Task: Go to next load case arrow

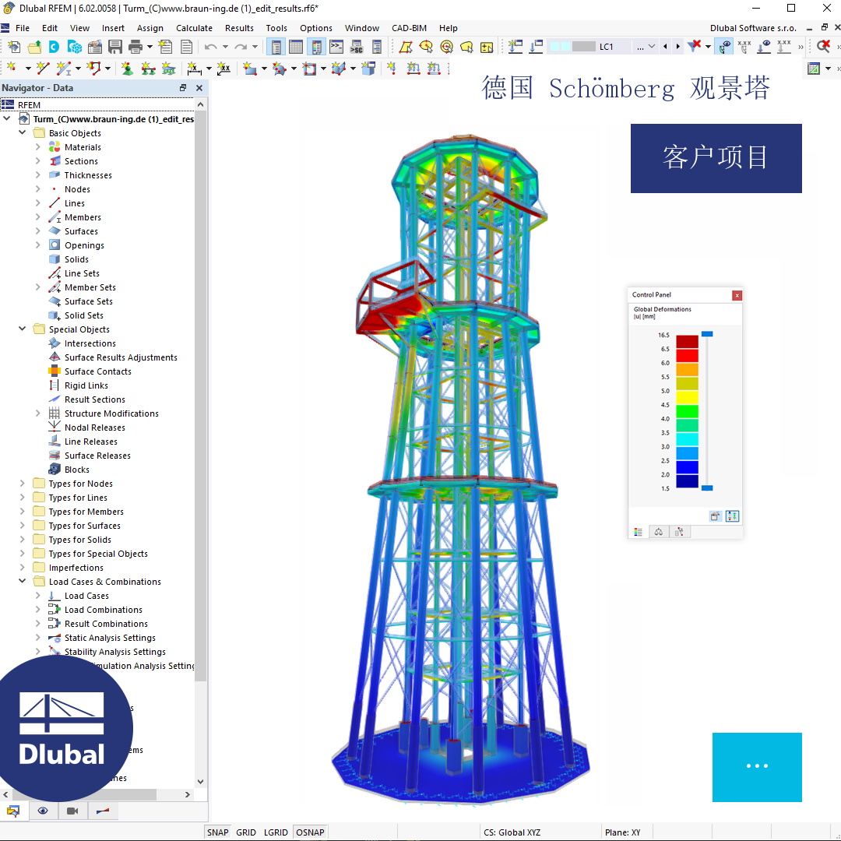Action: [678, 47]
